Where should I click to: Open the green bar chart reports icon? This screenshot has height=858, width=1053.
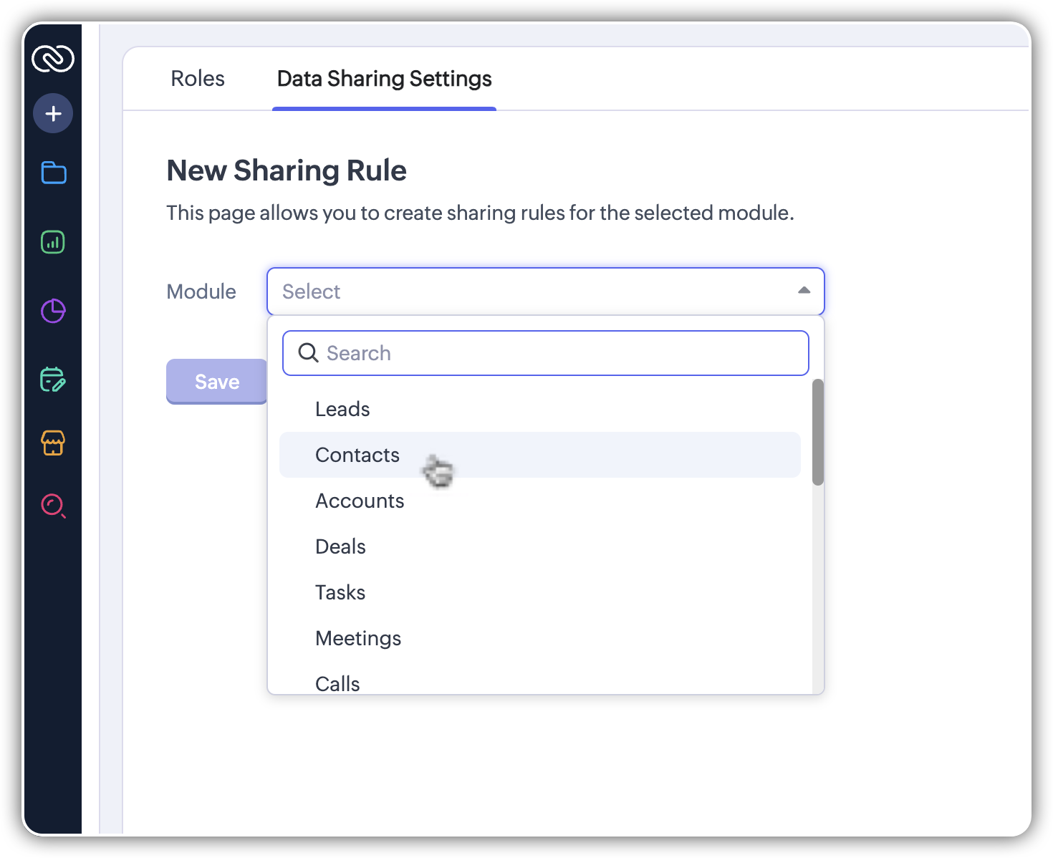pyautogui.click(x=53, y=242)
